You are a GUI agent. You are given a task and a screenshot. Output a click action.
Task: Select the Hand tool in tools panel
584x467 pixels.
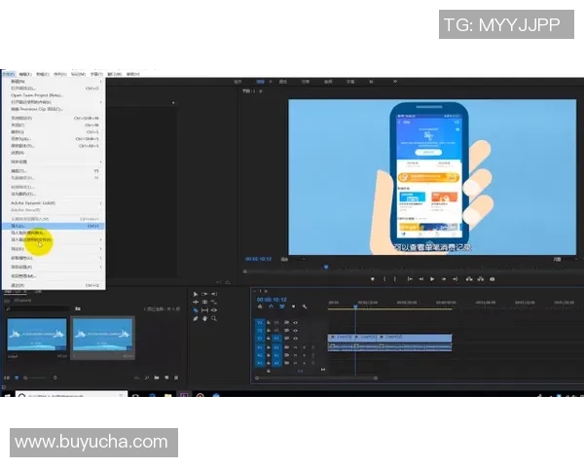click(x=206, y=318)
